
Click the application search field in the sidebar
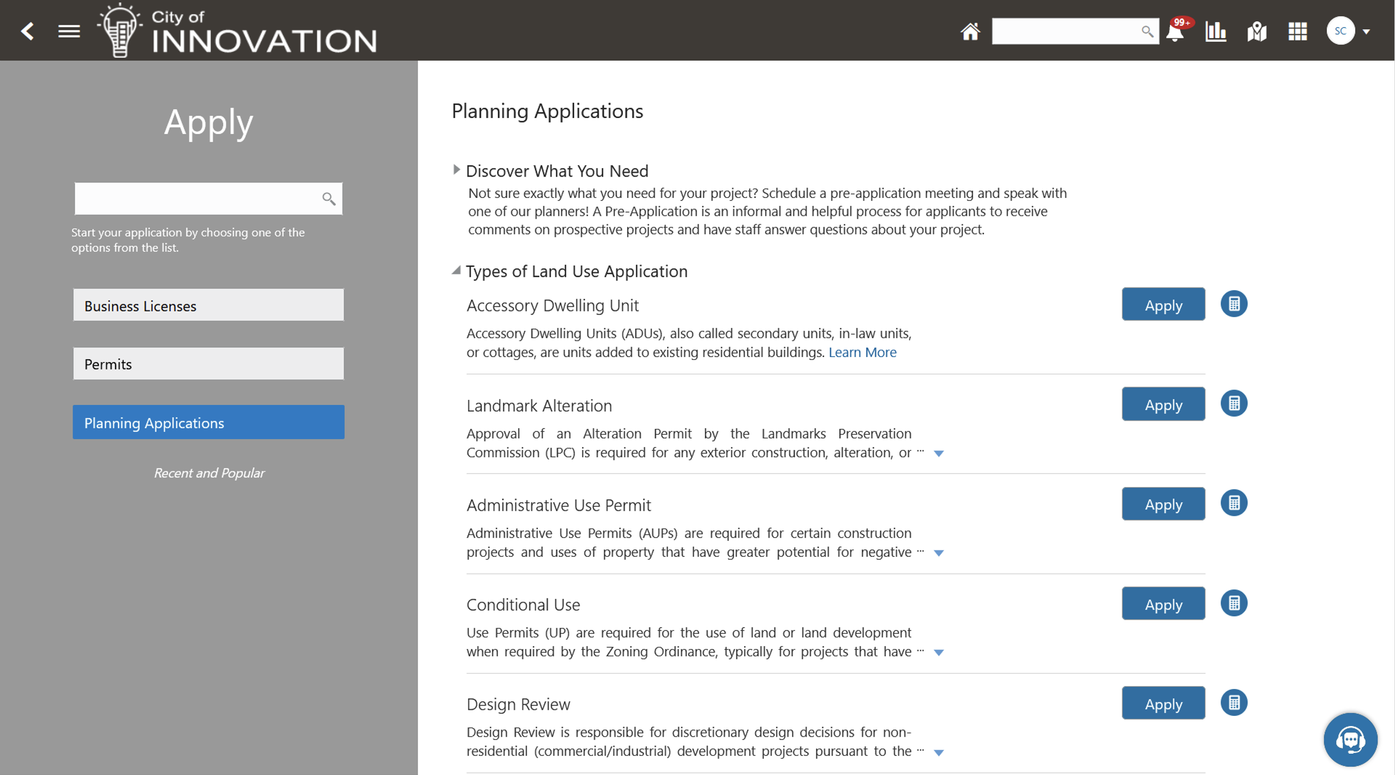(202, 198)
